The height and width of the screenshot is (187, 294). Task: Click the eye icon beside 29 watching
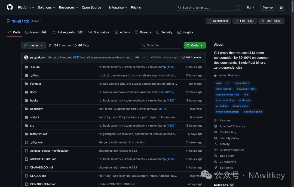[216, 162]
